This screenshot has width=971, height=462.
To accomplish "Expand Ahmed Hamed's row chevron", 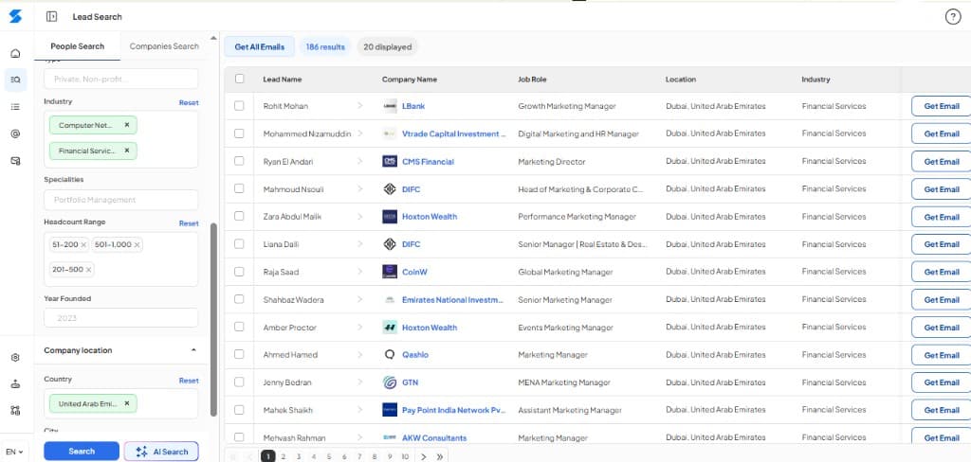I will click(x=359, y=354).
